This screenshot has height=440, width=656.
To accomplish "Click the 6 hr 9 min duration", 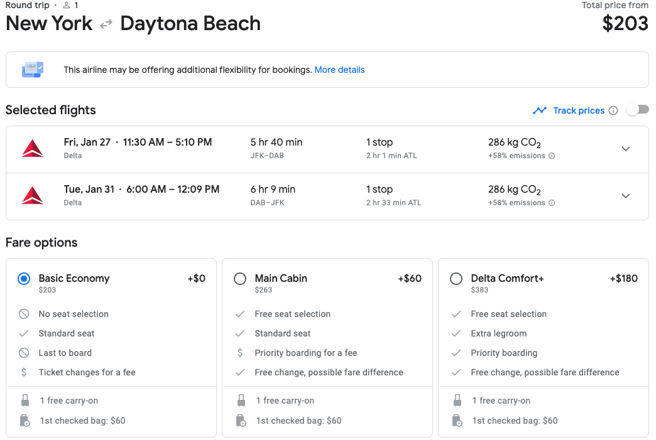I will coord(273,190).
